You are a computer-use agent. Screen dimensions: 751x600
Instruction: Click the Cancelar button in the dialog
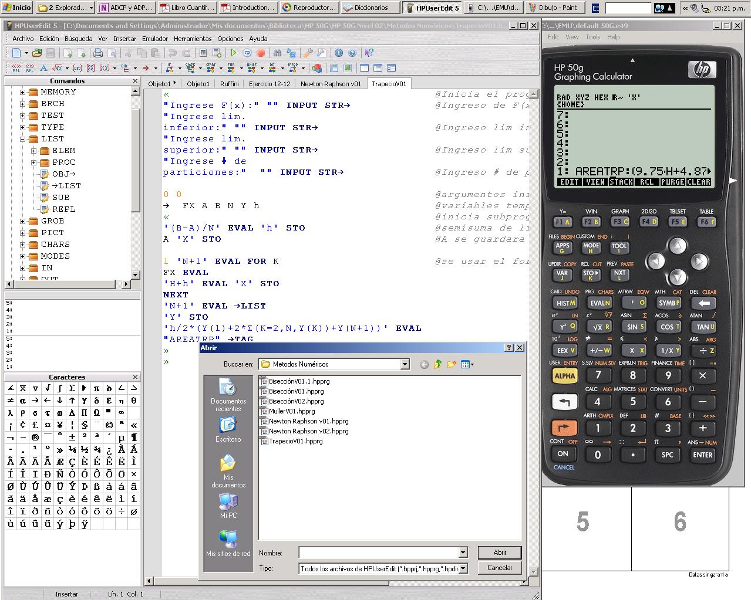(x=500, y=568)
